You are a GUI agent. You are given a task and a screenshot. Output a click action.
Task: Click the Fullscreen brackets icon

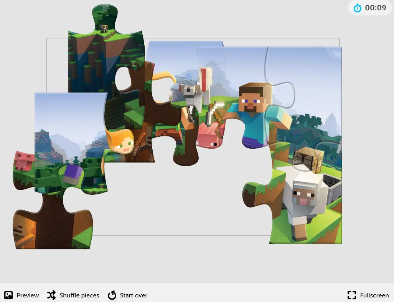[x=352, y=295]
